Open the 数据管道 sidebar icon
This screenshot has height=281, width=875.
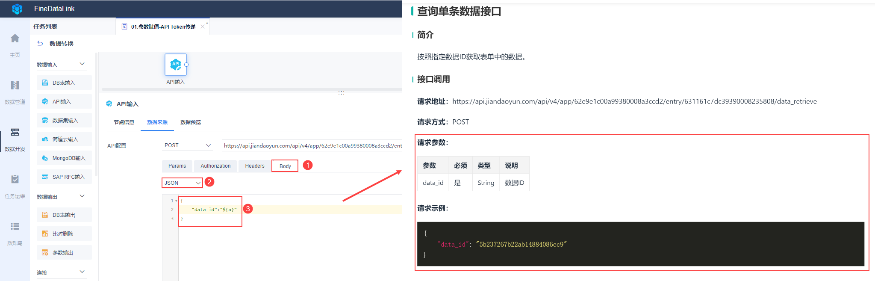pos(15,85)
